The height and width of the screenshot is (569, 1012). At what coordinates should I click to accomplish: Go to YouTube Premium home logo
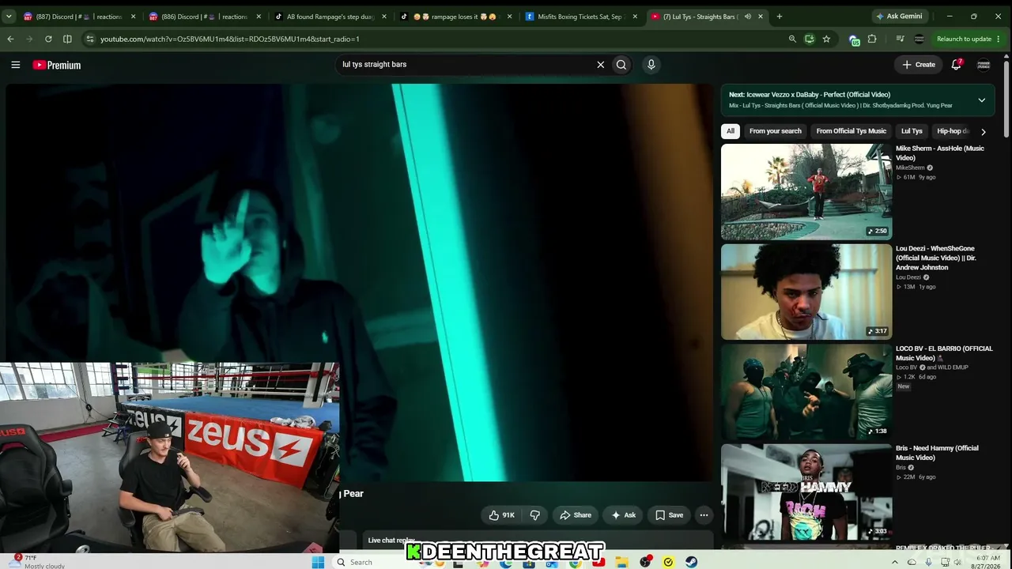point(57,65)
